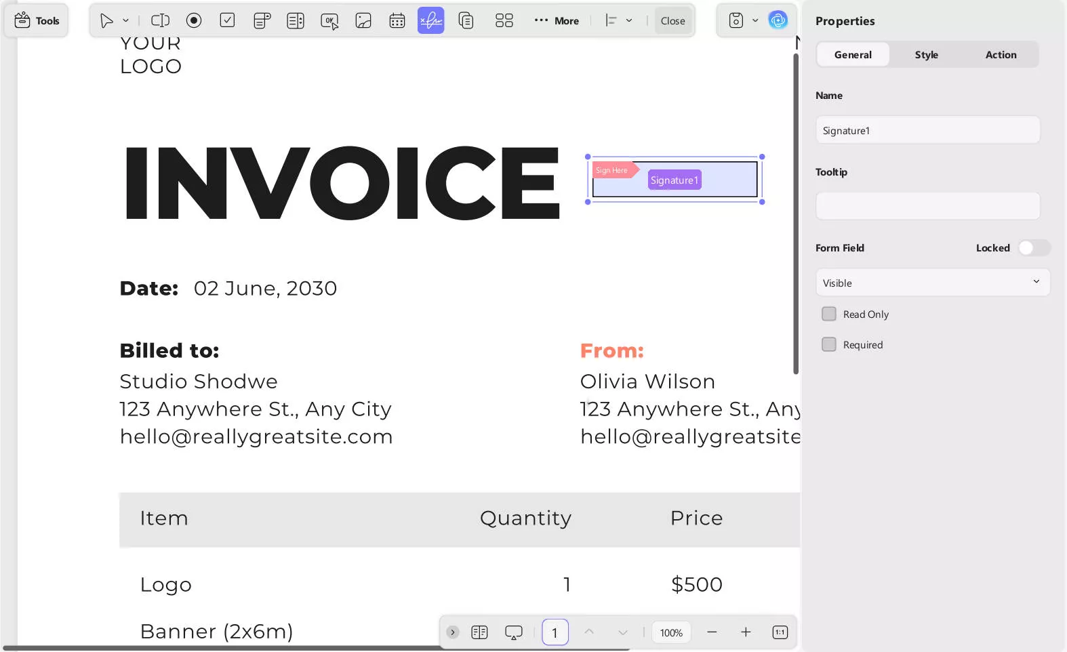The image size is (1067, 652).
Task: Select the checkbox field tool
Action: (x=228, y=21)
